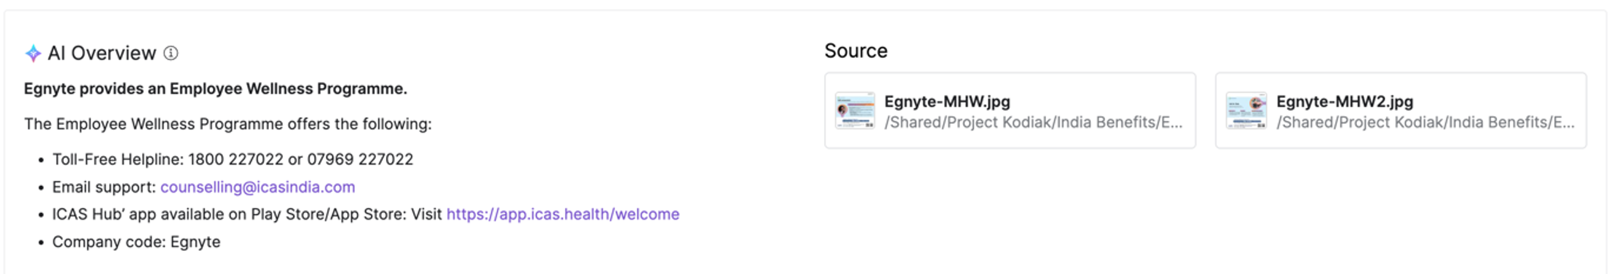Click the info icon beside AI Overview
Screen dimensions: 1624x274
pos(171,54)
